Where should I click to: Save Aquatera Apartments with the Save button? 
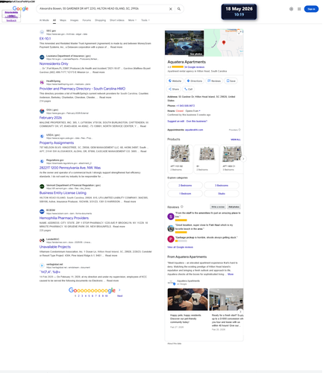tap(231, 81)
